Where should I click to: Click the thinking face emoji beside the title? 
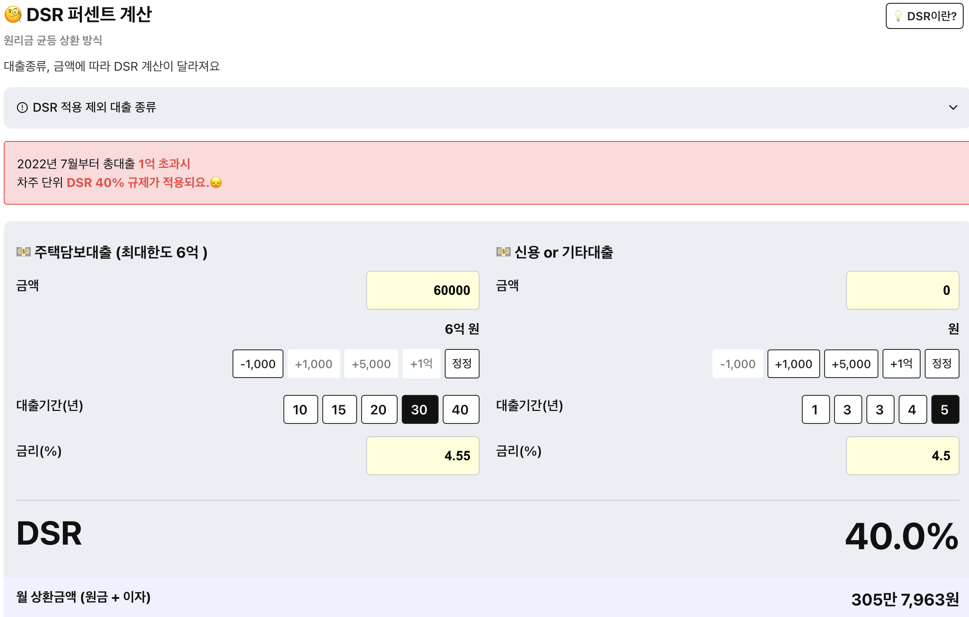coord(13,14)
